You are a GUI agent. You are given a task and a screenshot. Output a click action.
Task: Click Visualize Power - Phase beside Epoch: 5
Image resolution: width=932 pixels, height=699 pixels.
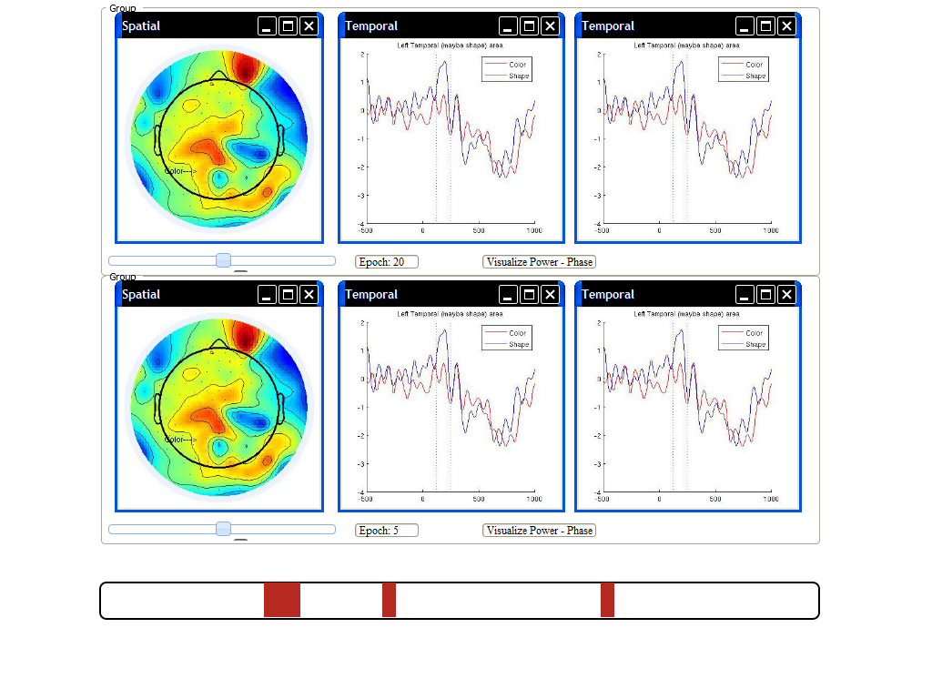[x=539, y=531]
